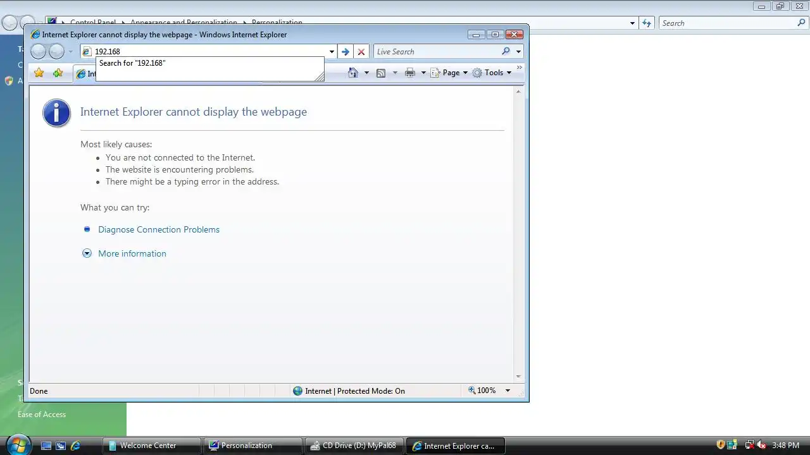Open the address bar history dropdown
This screenshot has width=810, height=455.
tap(332, 52)
